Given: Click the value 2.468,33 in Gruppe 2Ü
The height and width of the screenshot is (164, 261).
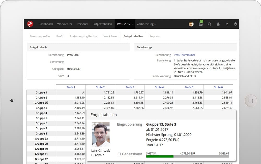Looking at the screenshot, I should point(197,103).
